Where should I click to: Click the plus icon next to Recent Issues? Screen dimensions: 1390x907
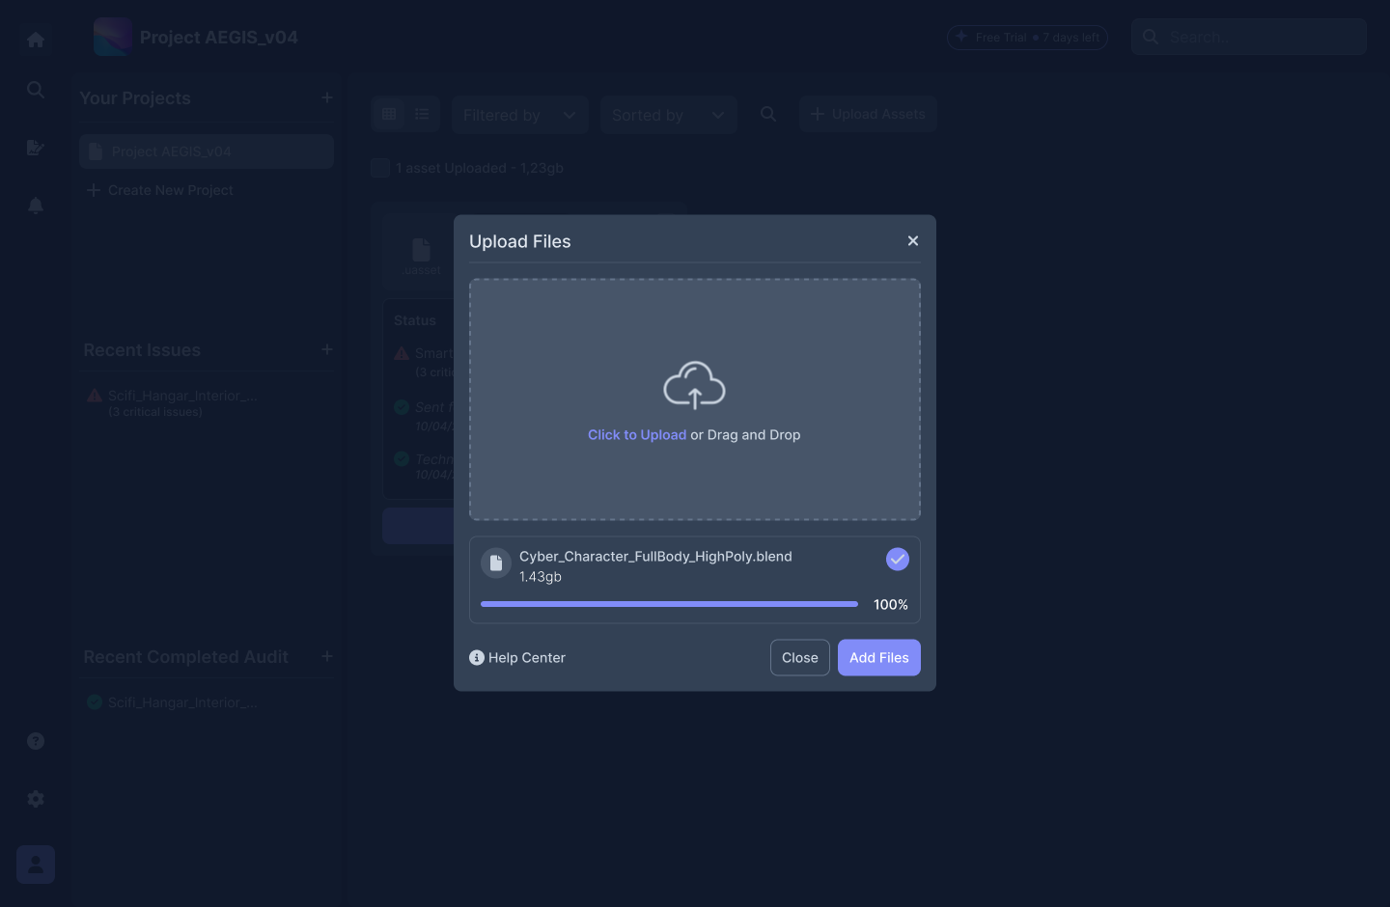(x=327, y=349)
